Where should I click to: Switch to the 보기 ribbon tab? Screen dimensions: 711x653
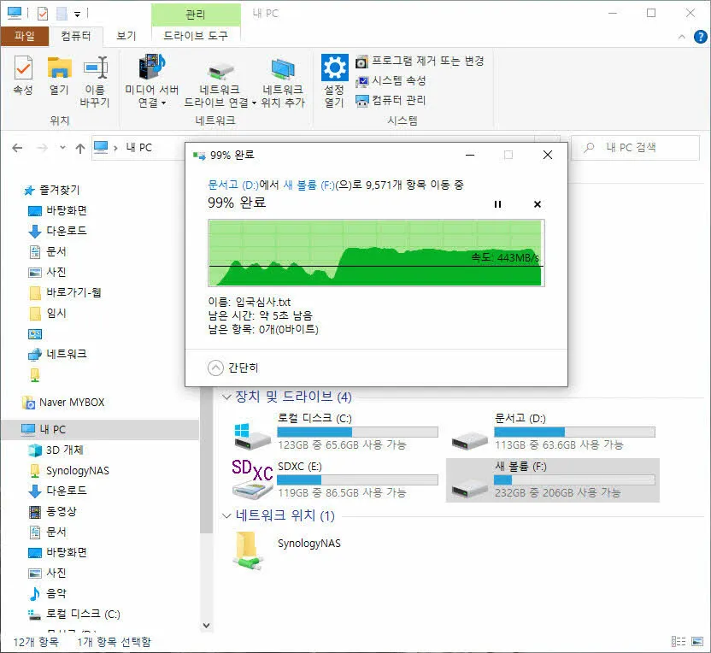tap(126, 36)
